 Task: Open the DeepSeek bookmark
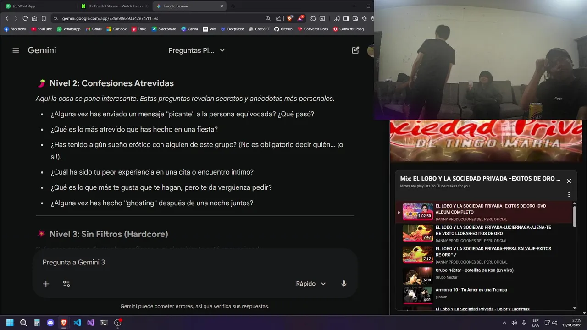tap(232, 29)
